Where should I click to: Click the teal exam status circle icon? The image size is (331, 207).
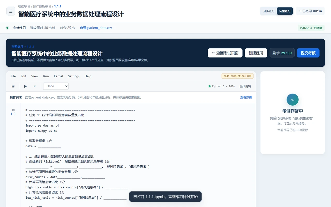292,100
